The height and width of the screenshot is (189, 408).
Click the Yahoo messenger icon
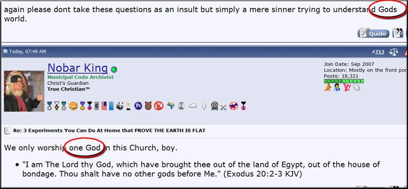coord(347,87)
